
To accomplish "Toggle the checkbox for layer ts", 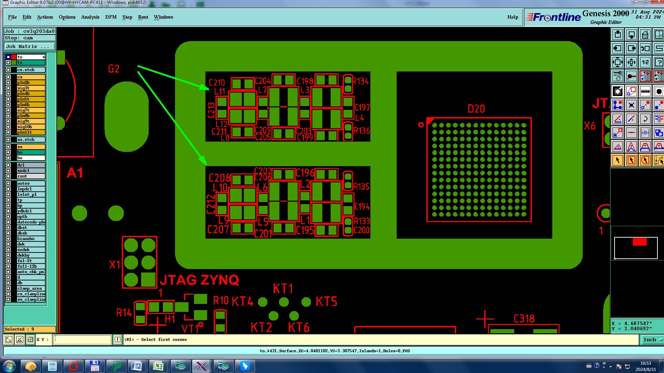I will [x=8, y=63].
